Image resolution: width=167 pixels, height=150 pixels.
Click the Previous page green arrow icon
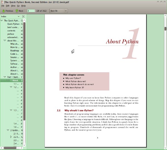click(x=4, y=11)
